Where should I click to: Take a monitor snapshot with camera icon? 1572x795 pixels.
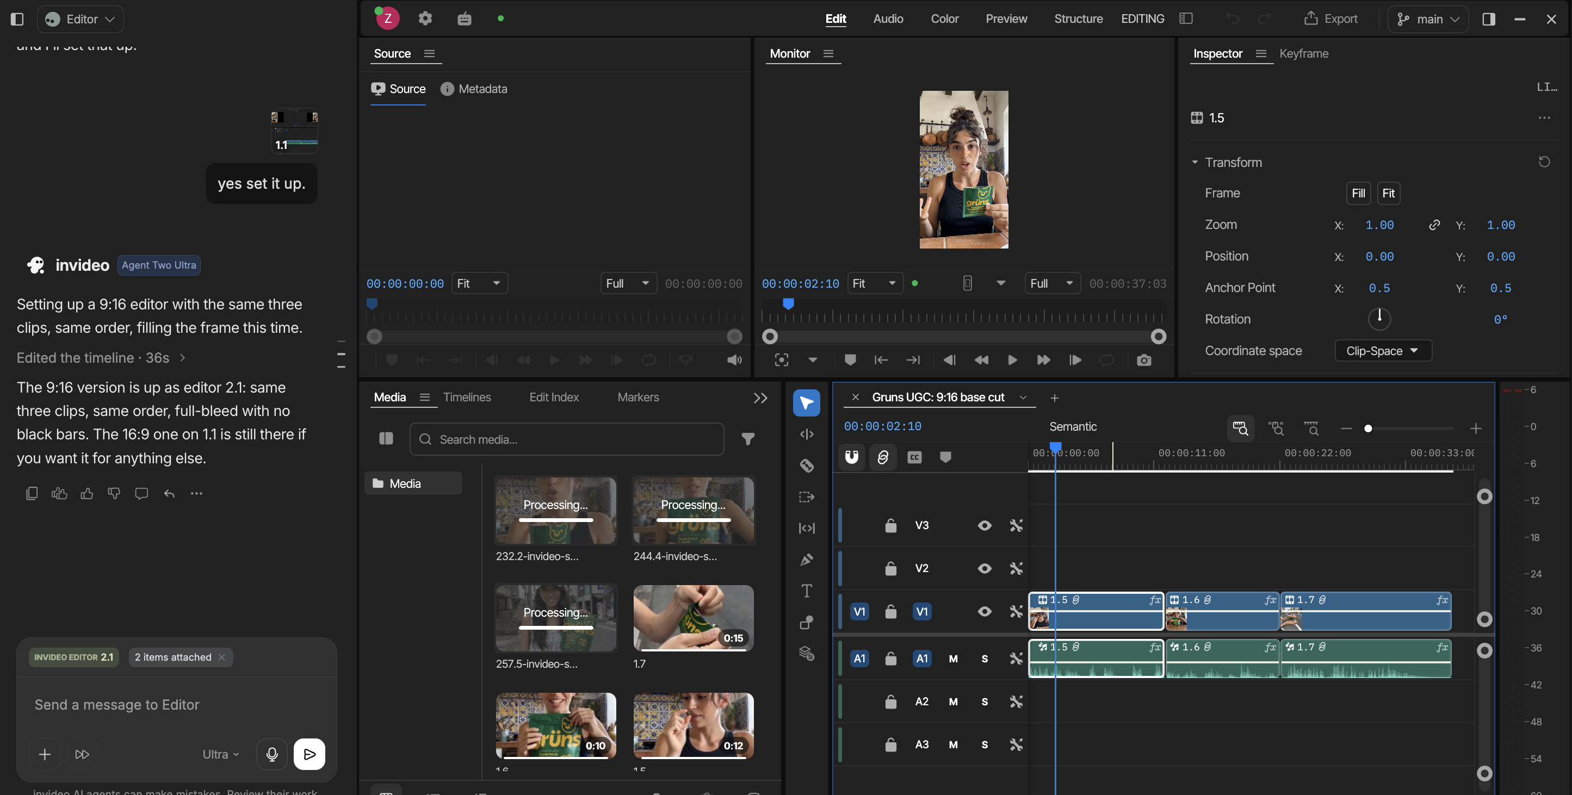pyautogui.click(x=1143, y=360)
